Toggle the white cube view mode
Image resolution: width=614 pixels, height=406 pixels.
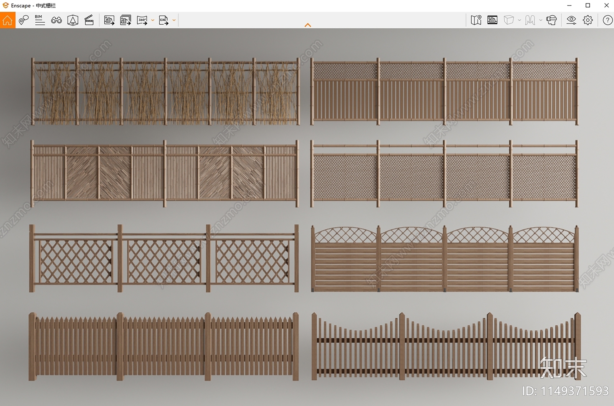(x=509, y=20)
